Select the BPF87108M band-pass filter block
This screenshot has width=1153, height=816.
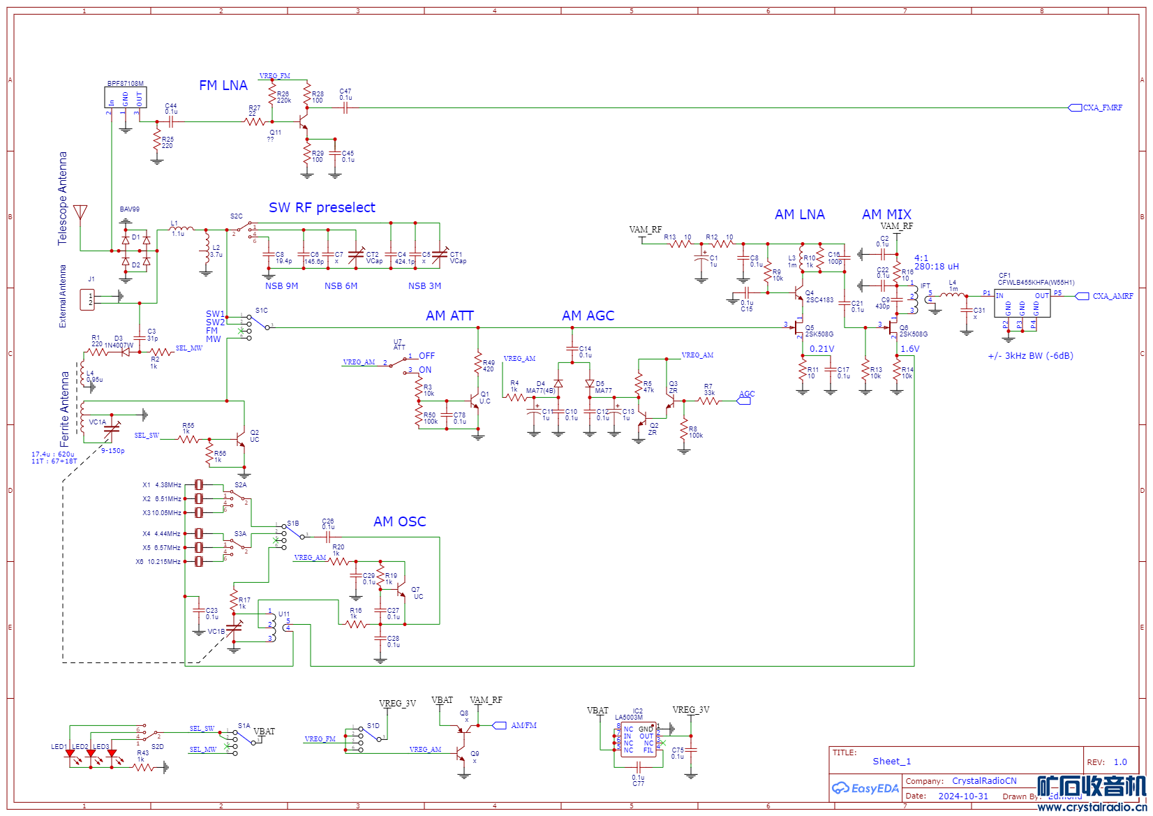pyautogui.click(x=126, y=98)
